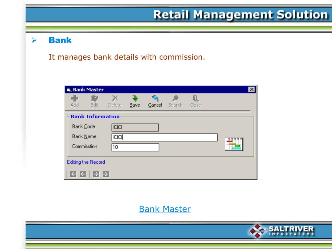The height and width of the screenshot is (249, 332).
Task: Cancel editing the bank record
Action: click(155, 101)
